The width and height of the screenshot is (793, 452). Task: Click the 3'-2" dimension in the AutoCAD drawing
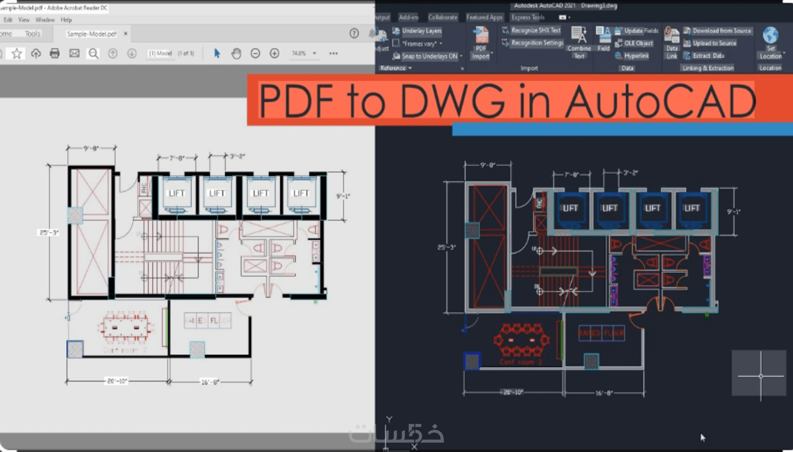pyautogui.click(x=631, y=172)
